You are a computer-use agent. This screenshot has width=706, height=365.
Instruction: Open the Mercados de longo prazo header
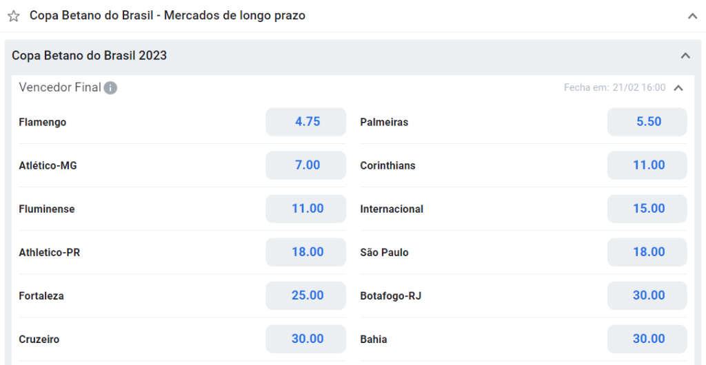[168, 16]
